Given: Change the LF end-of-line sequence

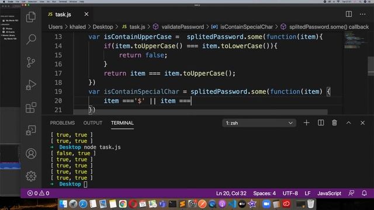Looking at the screenshot, I should (x=307, y=193).
